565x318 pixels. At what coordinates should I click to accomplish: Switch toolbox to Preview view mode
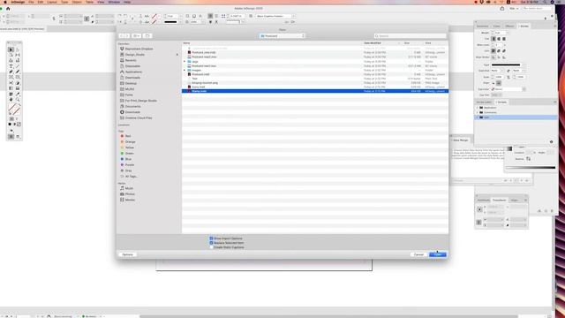tap(18, 137)
